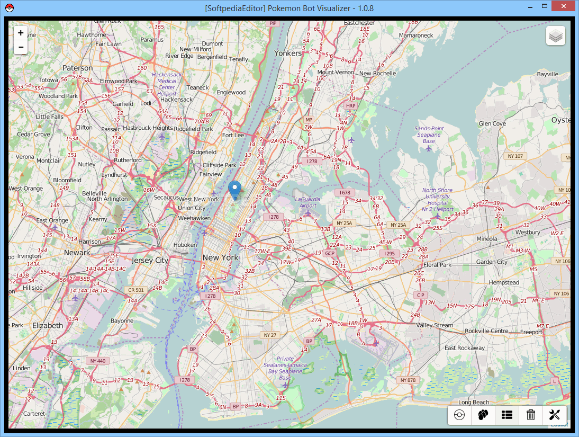Click the 'Freeport' map label

(x=531, y=332)
